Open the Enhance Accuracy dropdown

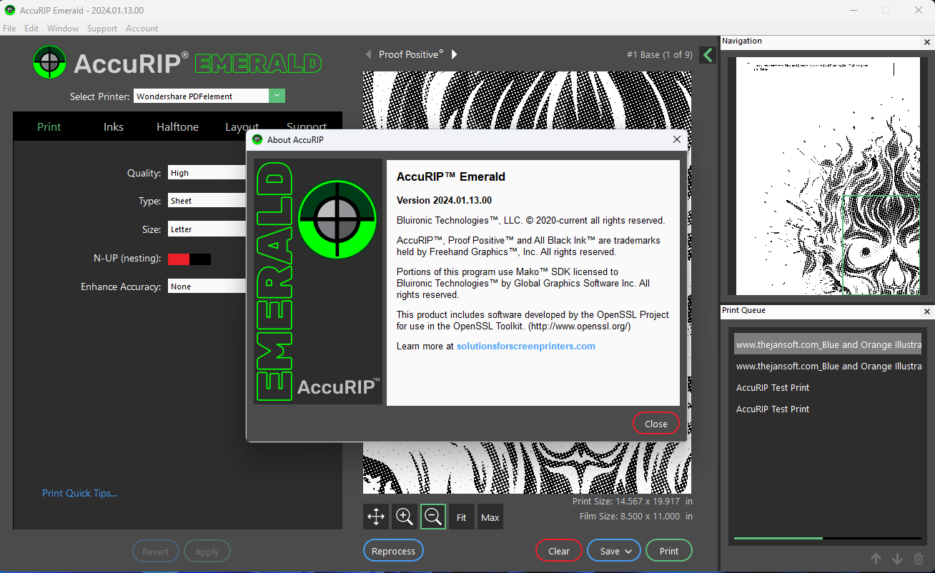(x=207, y=286)
